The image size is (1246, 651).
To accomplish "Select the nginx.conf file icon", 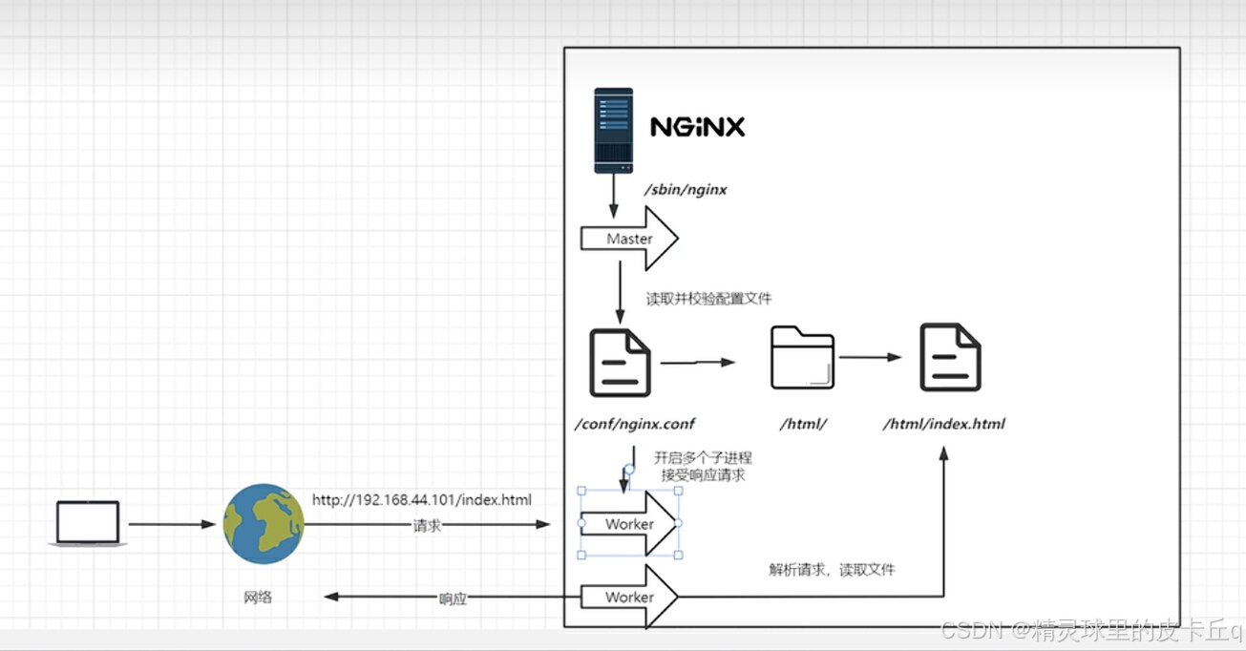I will (620, 362).
